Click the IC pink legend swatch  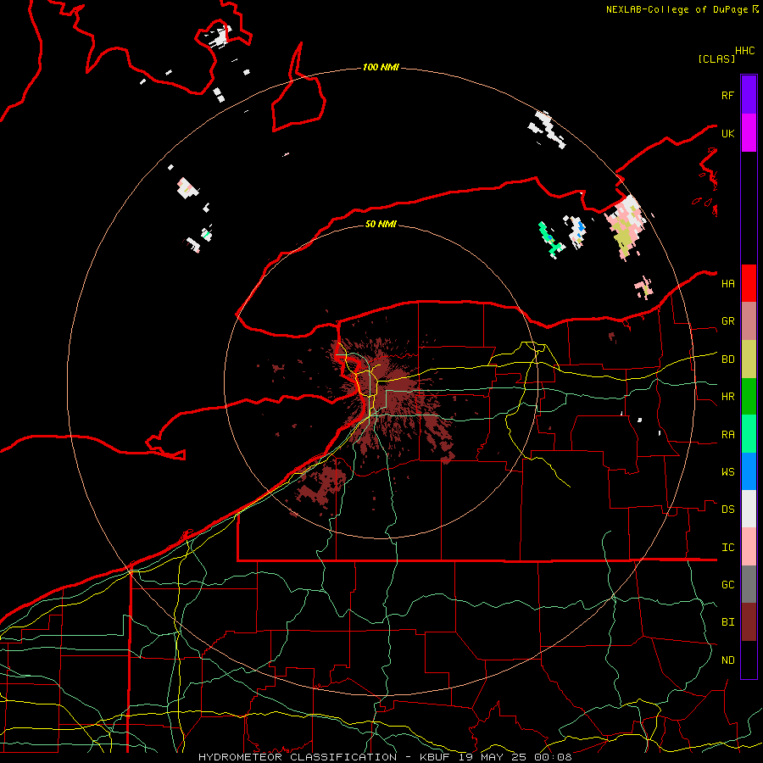pyautogui.click(x=749, y=547)
